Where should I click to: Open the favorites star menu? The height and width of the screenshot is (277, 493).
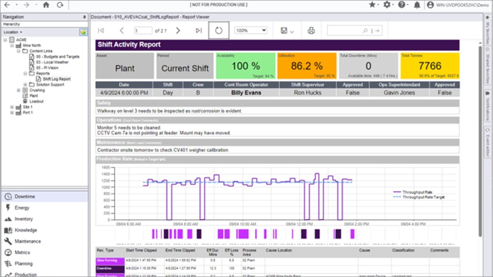[x=372, y=5]
